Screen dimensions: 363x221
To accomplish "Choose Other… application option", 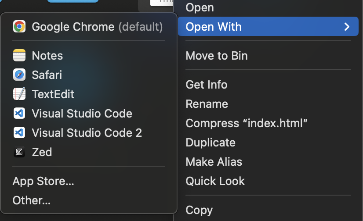I will tap(89, 200).
